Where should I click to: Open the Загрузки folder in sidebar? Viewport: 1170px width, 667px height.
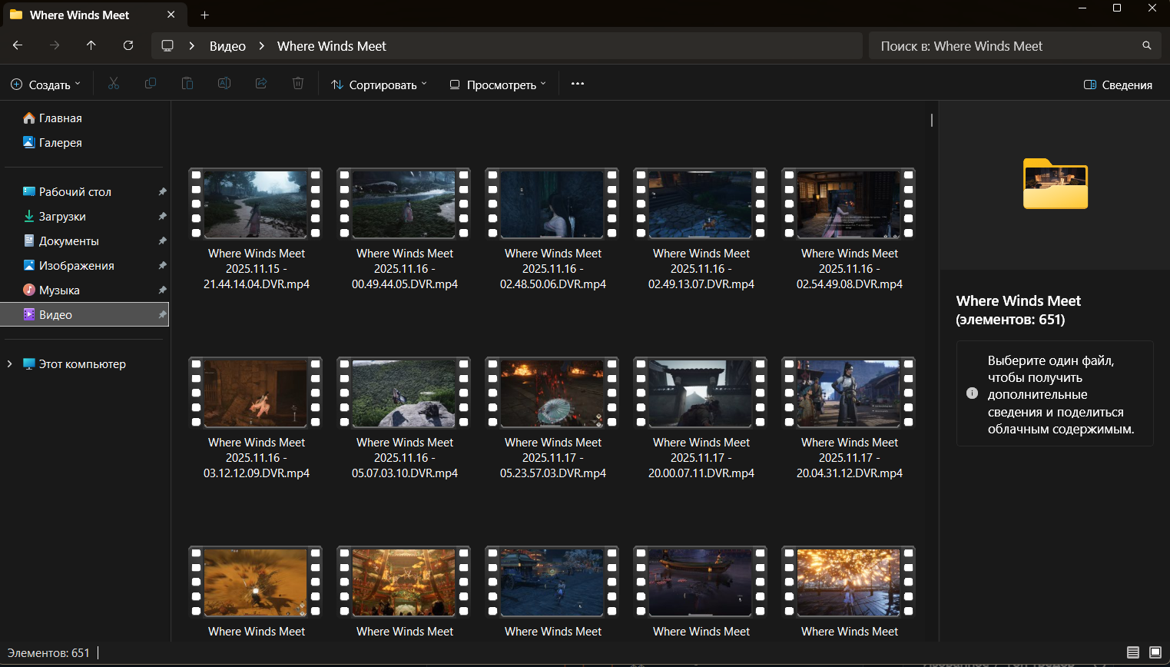coord(62,217)
